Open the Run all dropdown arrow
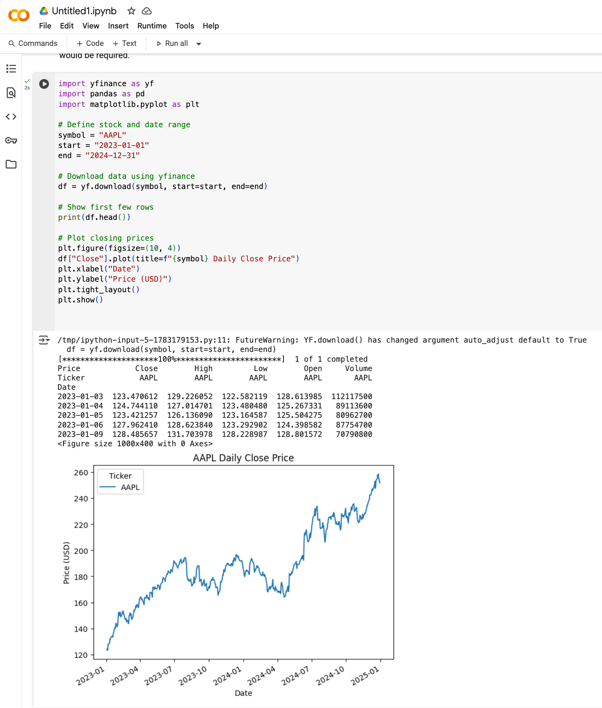Viewport: 602px width, 708px height. 199,43
